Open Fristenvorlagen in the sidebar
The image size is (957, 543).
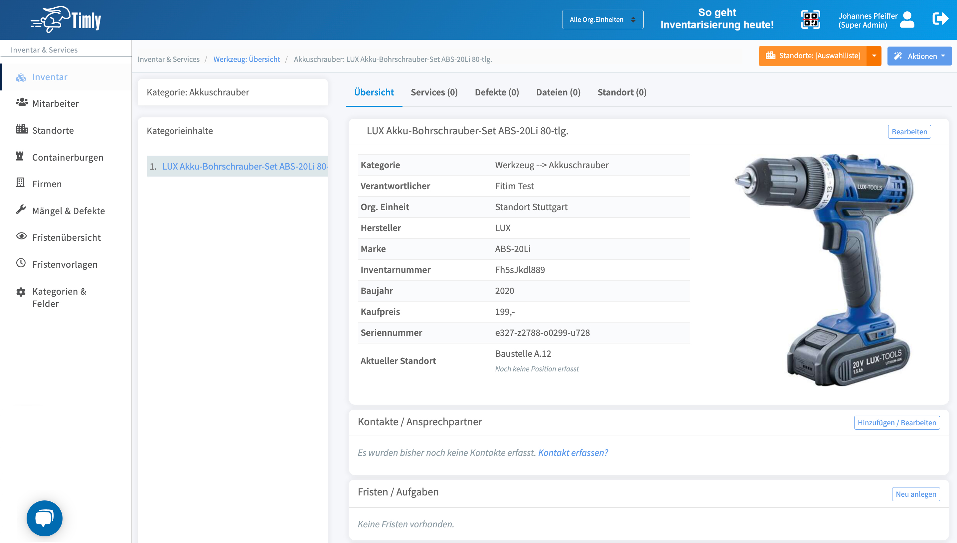point(66,264)
